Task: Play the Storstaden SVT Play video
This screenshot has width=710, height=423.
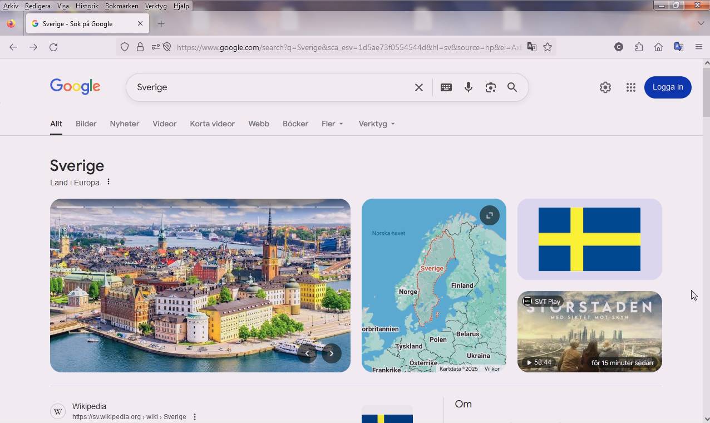Action: 589,332
